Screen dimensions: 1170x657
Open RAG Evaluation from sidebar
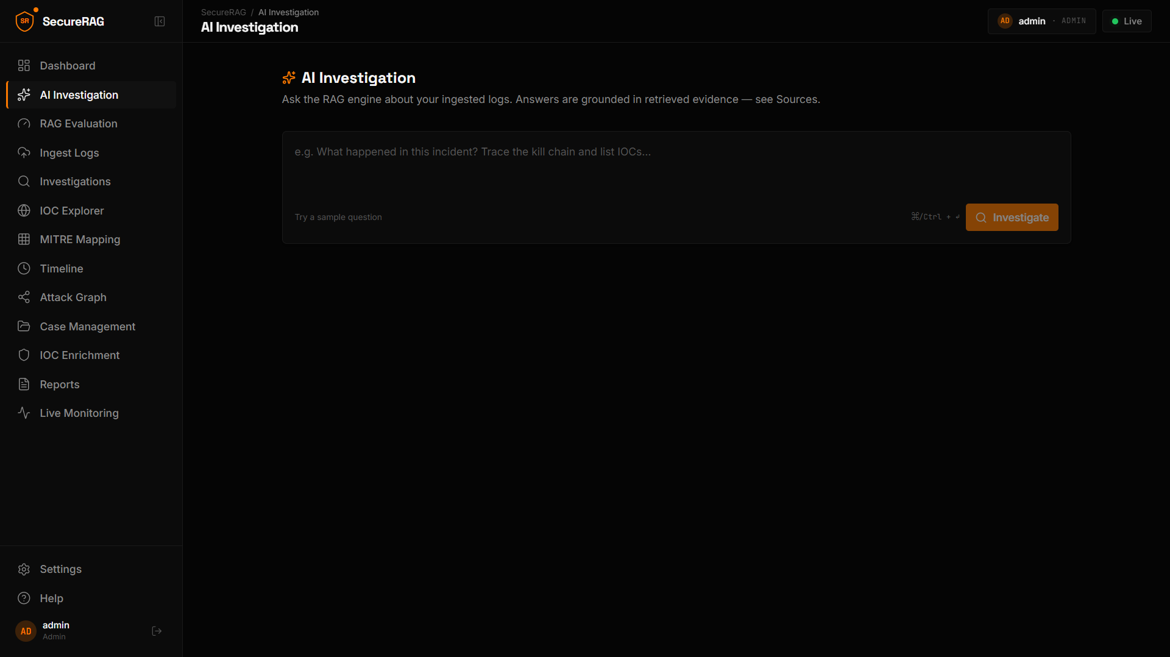[x=91, y=123]
